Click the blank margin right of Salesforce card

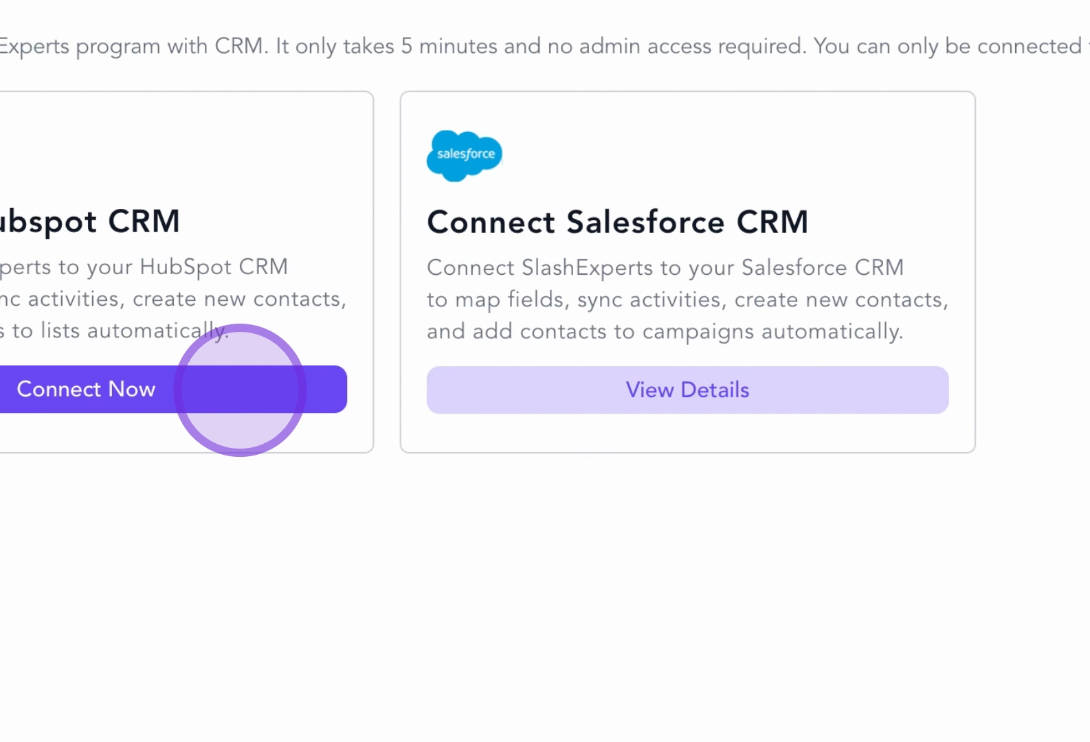coord(1031,275)
